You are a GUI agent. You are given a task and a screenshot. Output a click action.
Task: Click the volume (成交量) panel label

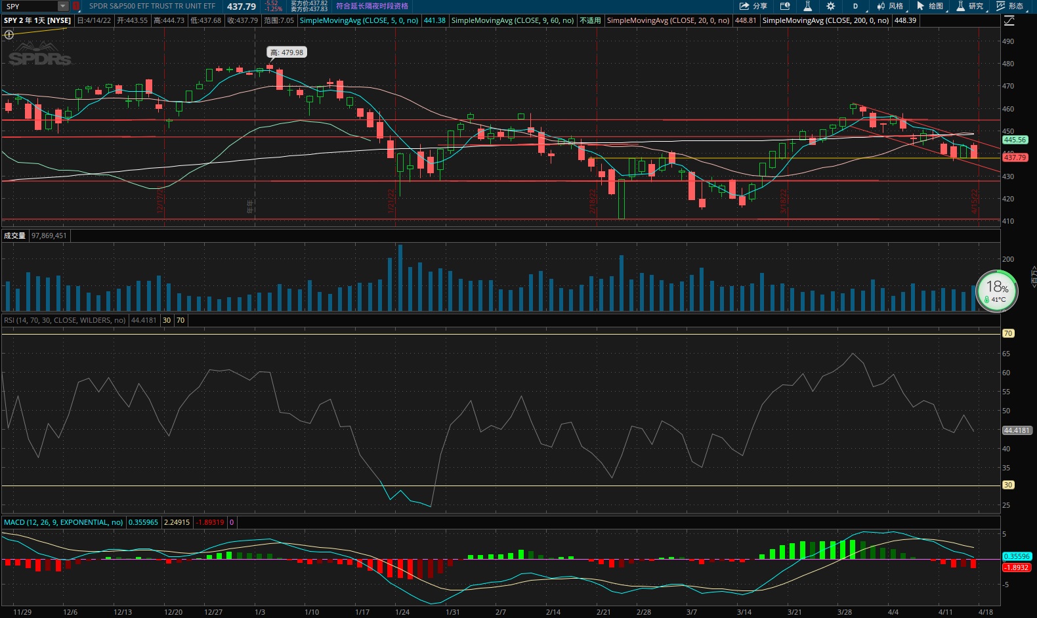(x=15, y=236)
